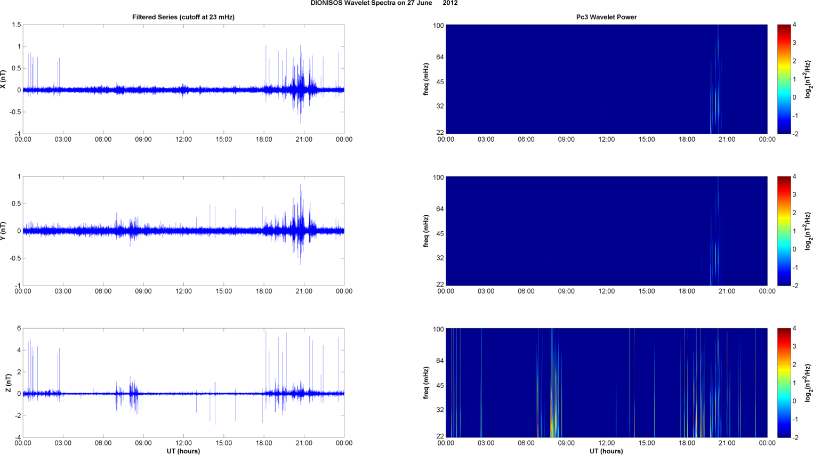Viewport: 813px width, 455px height.
Task: Click inside the Y component time series plot
Action: pos(183,231)
